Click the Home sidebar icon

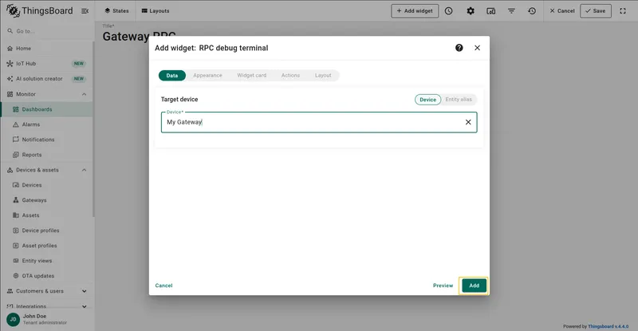click(10, 49)
